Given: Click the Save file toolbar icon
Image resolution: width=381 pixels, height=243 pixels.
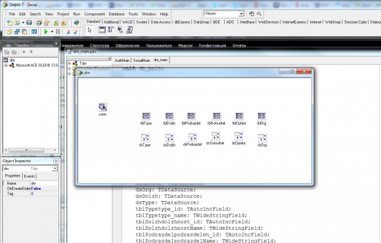Looking at the screenshot, I should pos(29,23).
